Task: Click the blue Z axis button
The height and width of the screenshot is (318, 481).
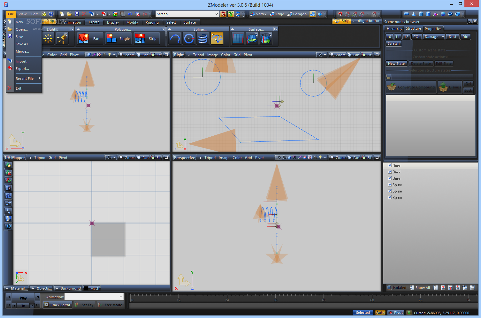Action: click(x=238, y=14)
